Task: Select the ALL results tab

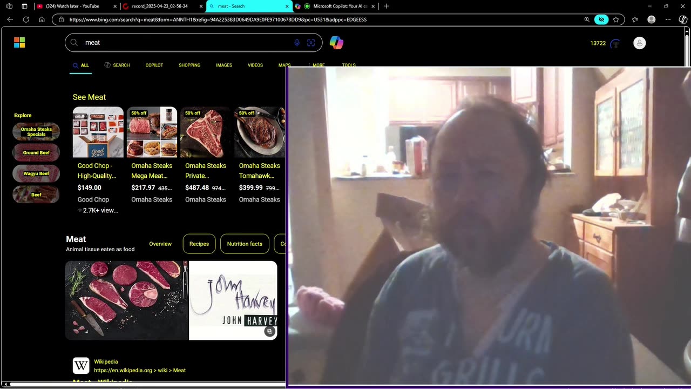Action: coord(81,65)
